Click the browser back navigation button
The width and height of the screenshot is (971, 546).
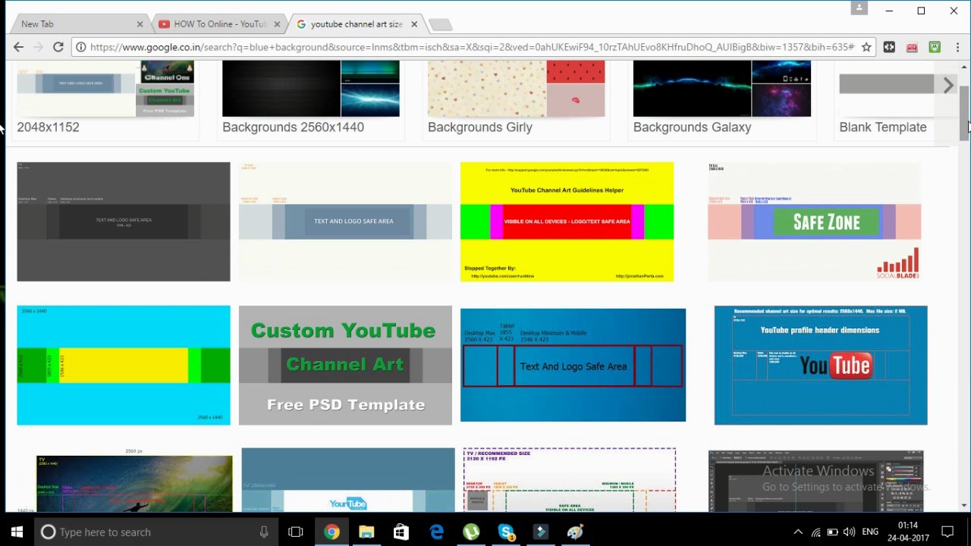click(x=18, y=46)
